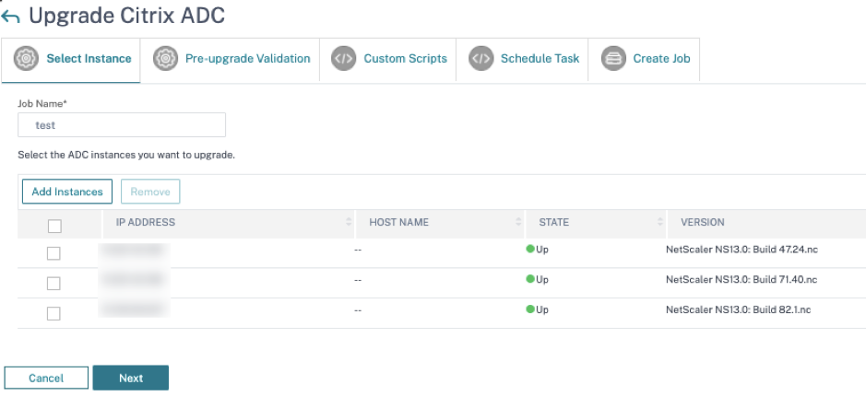Viewport: 866px width, 408px height.
Task: Click the Create Job stack icon
Action: point(613,58)
